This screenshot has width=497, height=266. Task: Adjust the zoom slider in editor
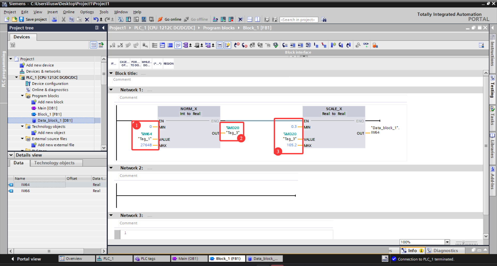point(463,242)
